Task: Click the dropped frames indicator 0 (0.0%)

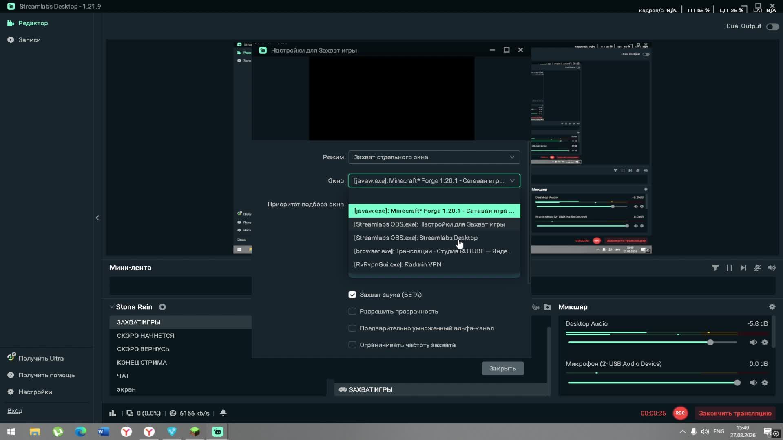Action: pos(144,413)
